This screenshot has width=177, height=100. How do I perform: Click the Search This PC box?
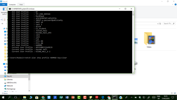[169, 24]
